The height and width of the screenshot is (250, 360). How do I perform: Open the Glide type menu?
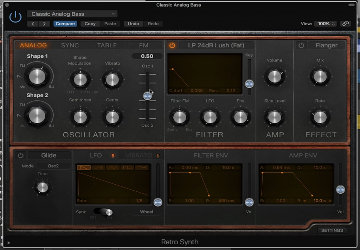click(49, 155)
